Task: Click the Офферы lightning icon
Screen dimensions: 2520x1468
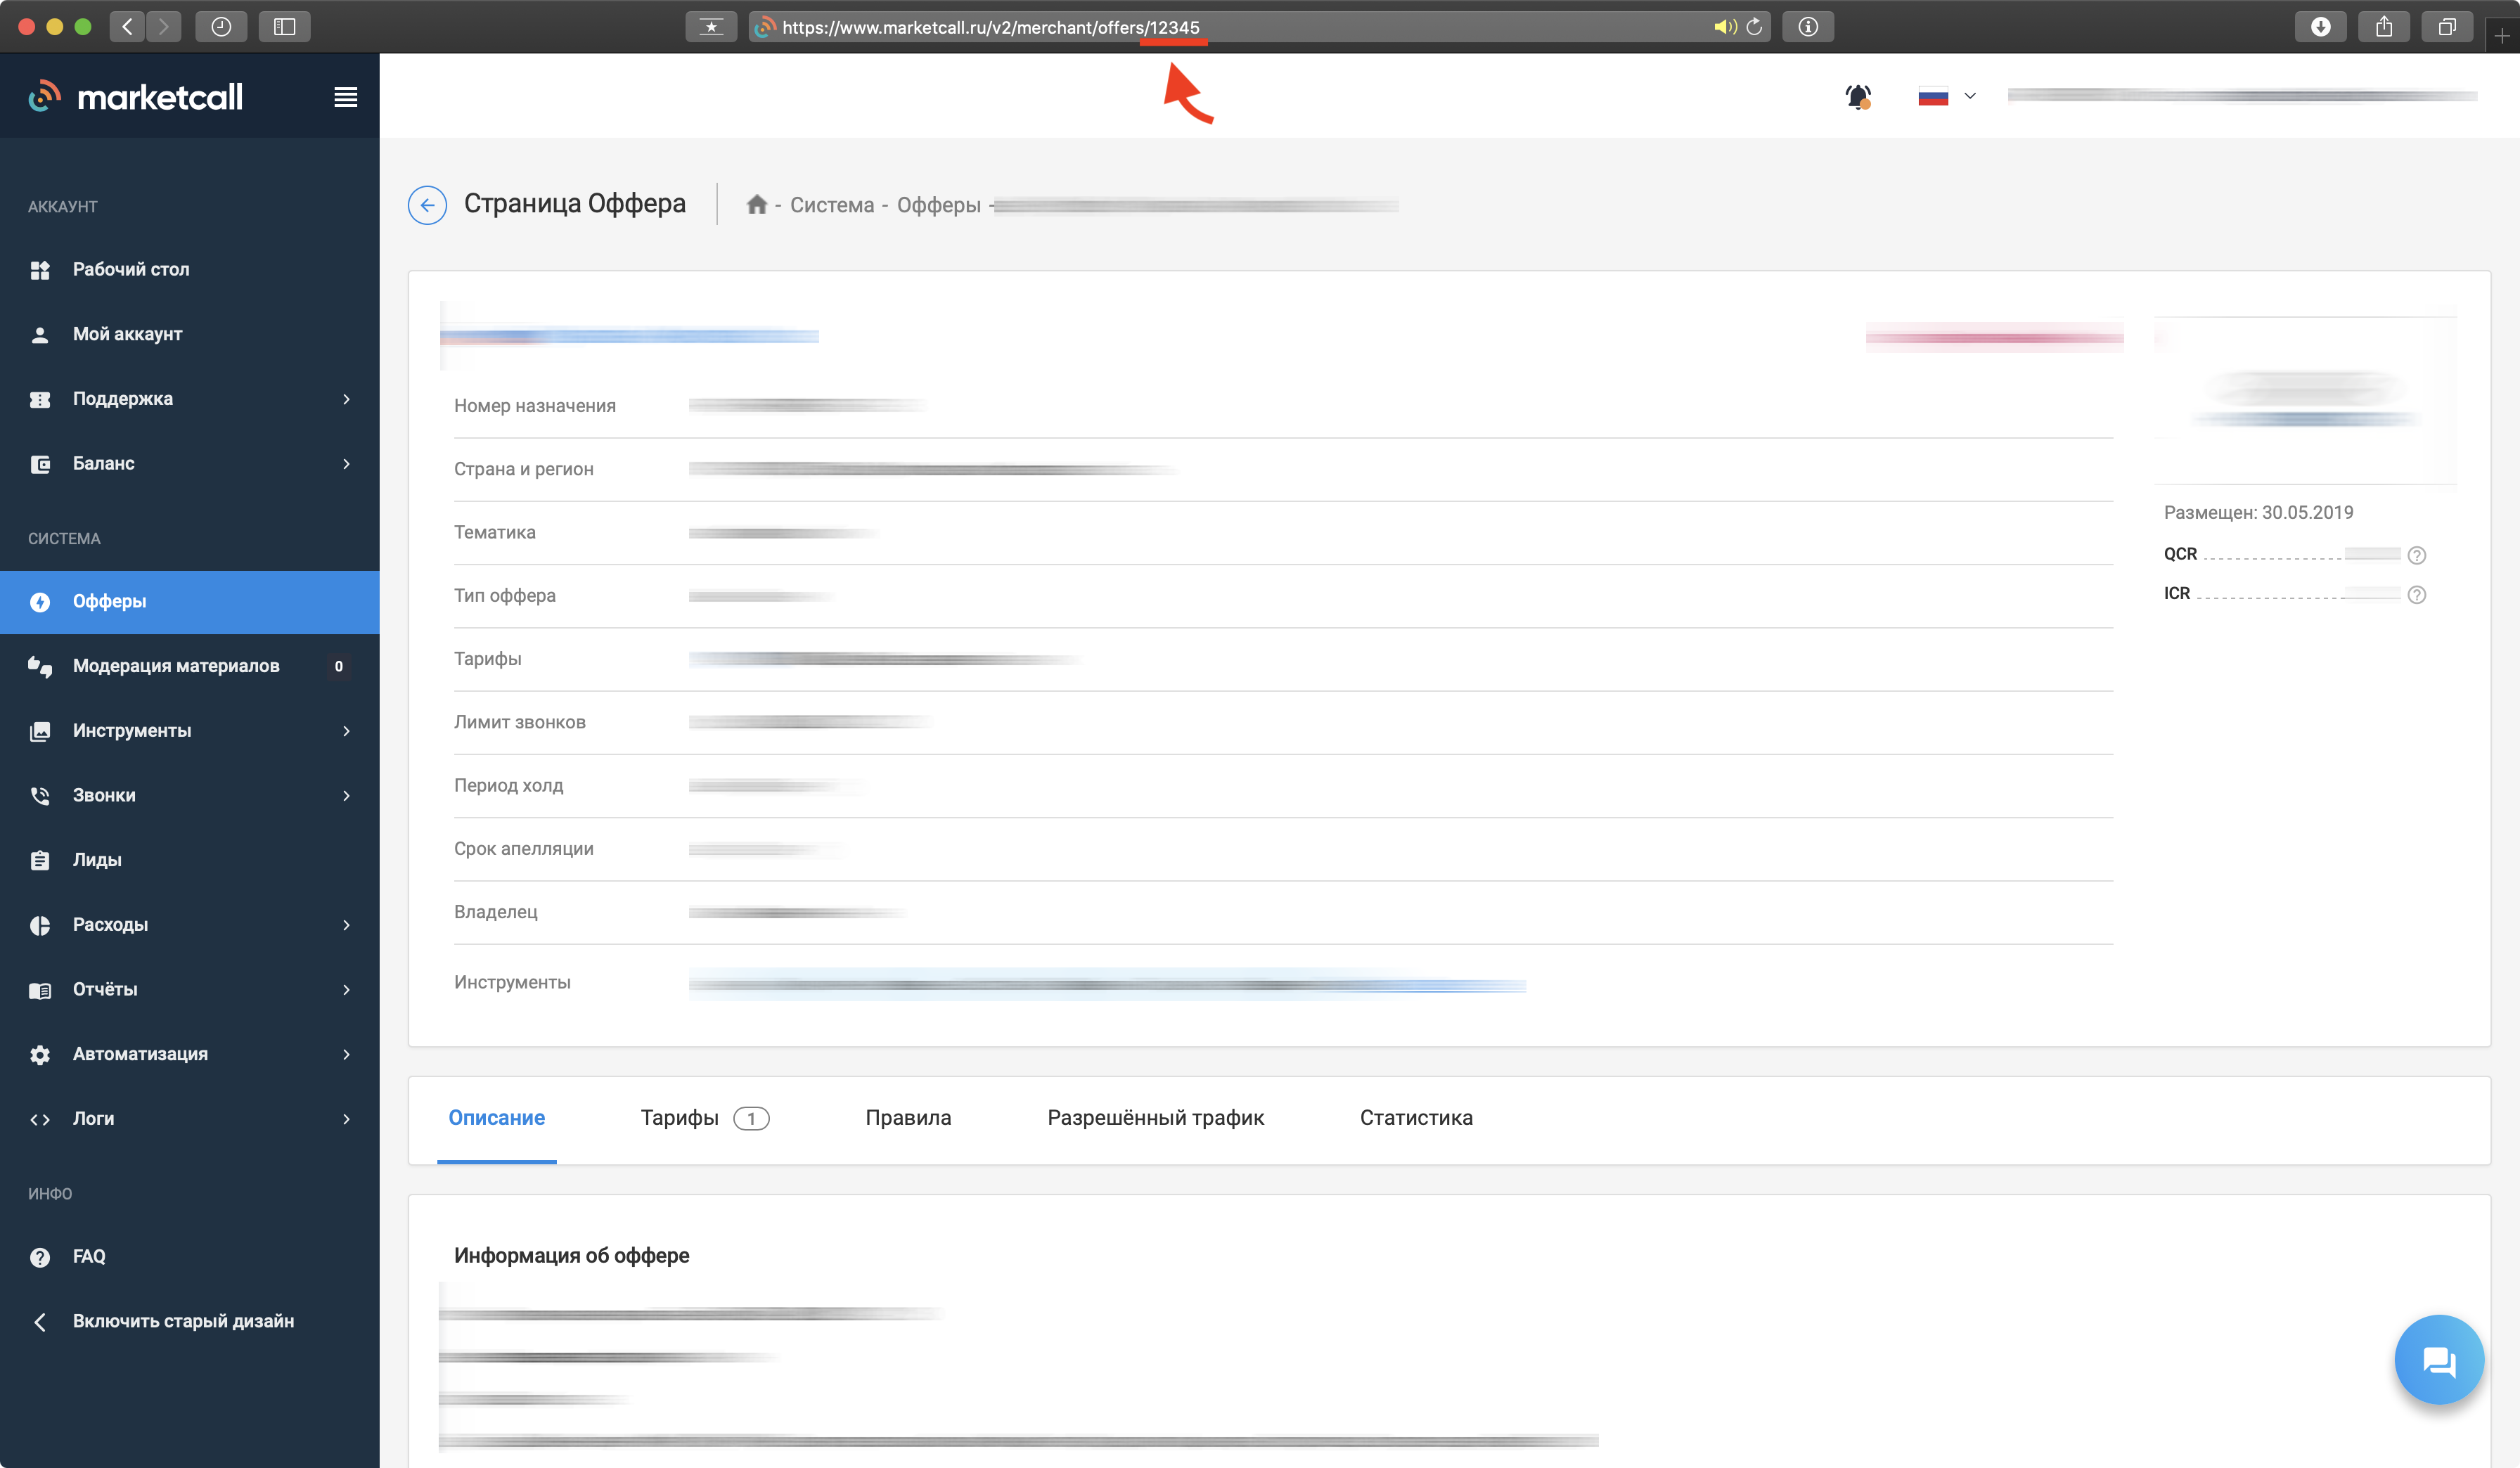Action: pos(40,602)
